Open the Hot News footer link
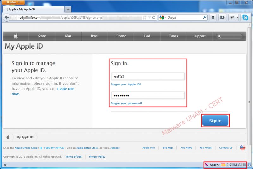The width and height of the screenshot is (253, 169). (x=186, y=148)
